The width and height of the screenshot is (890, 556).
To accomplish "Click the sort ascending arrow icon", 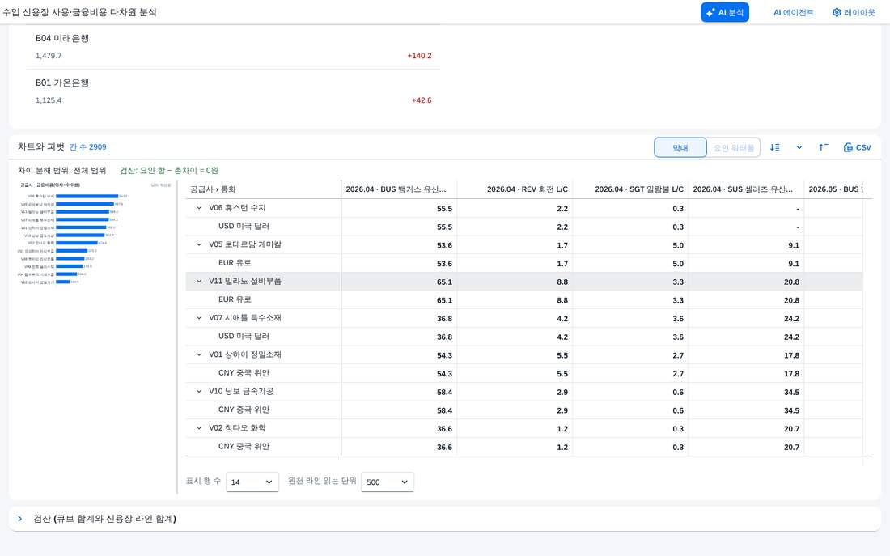I will [x=823, y=147].
